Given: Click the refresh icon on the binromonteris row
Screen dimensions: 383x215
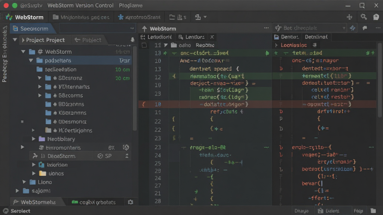Looking at the screenshot, I should click(126, 147).
